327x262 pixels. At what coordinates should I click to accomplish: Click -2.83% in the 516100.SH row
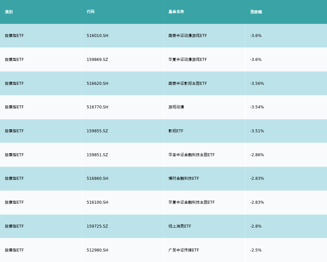pyautogui.click(x=257, y=202)
